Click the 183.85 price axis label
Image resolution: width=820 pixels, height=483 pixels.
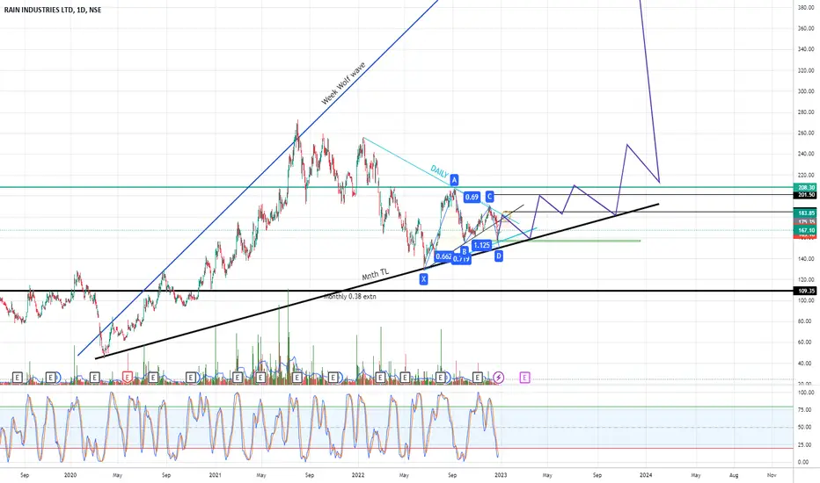[x=806, y=213]
